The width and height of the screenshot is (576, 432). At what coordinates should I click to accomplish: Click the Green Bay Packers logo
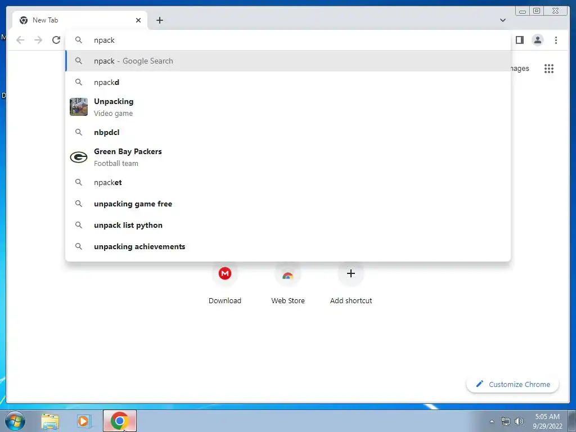pyautogui.click(x=79, y=157)
